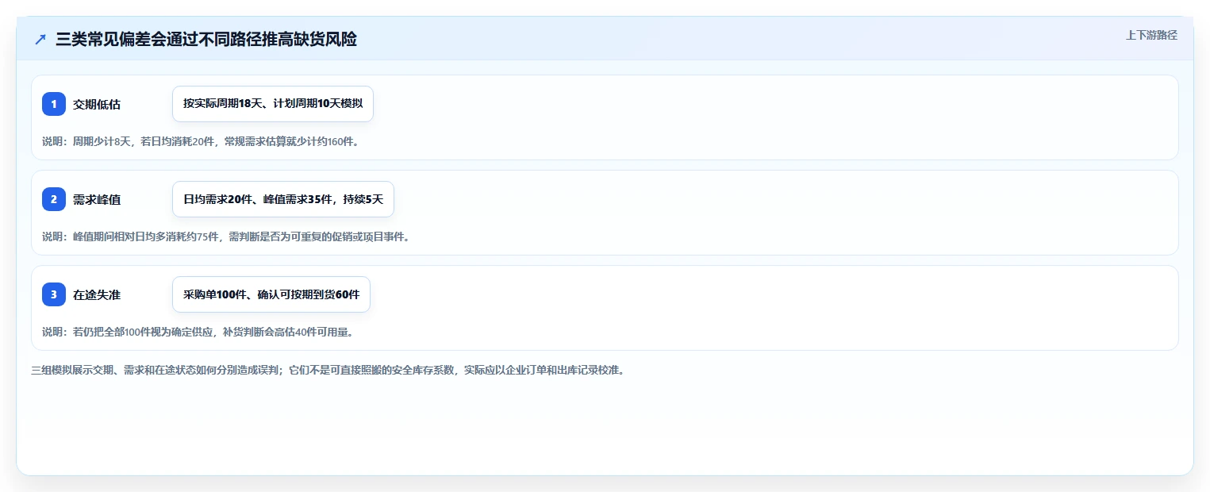Click the 日均需求20件、峰值需求35件 chip
The image size is (1210, 492).
[283, 199]
